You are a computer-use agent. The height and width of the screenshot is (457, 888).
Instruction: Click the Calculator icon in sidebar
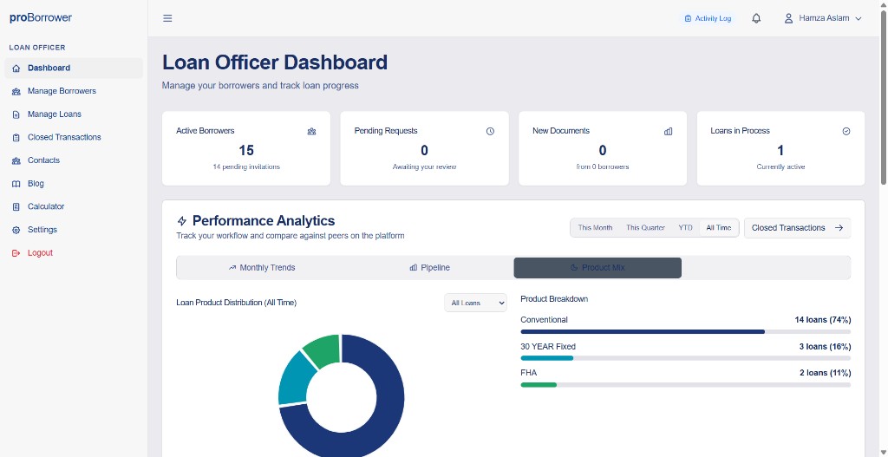pyautogui.click(x=16, y=206)
